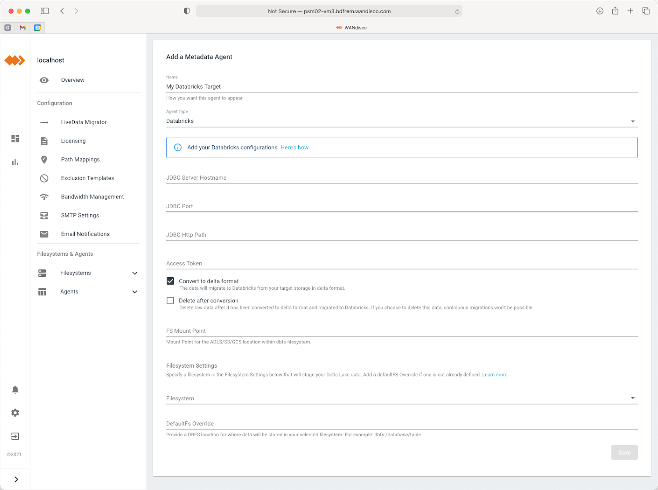The width and height of the screenshot is (658, 490).
Task: Click the notifications bell icon
Action: pyautogui.click(x=15, y=390)
